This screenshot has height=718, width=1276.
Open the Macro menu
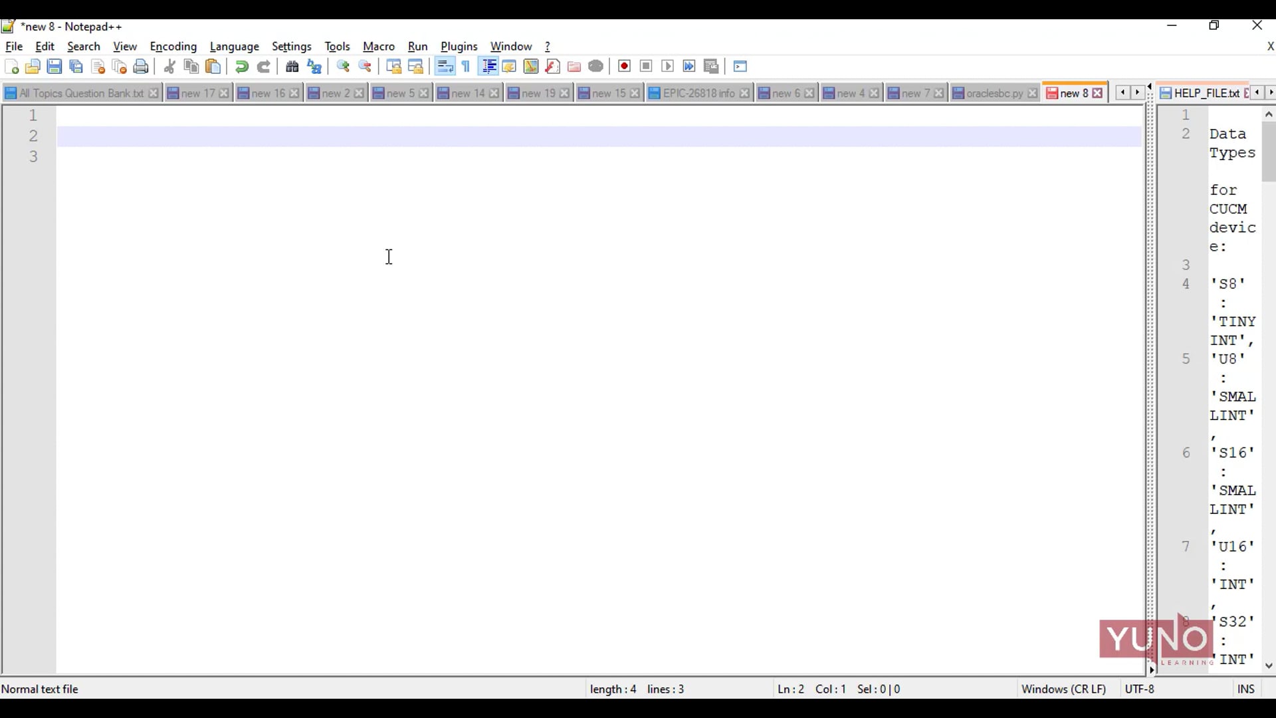pyautogui.click(x=379, y=47)
